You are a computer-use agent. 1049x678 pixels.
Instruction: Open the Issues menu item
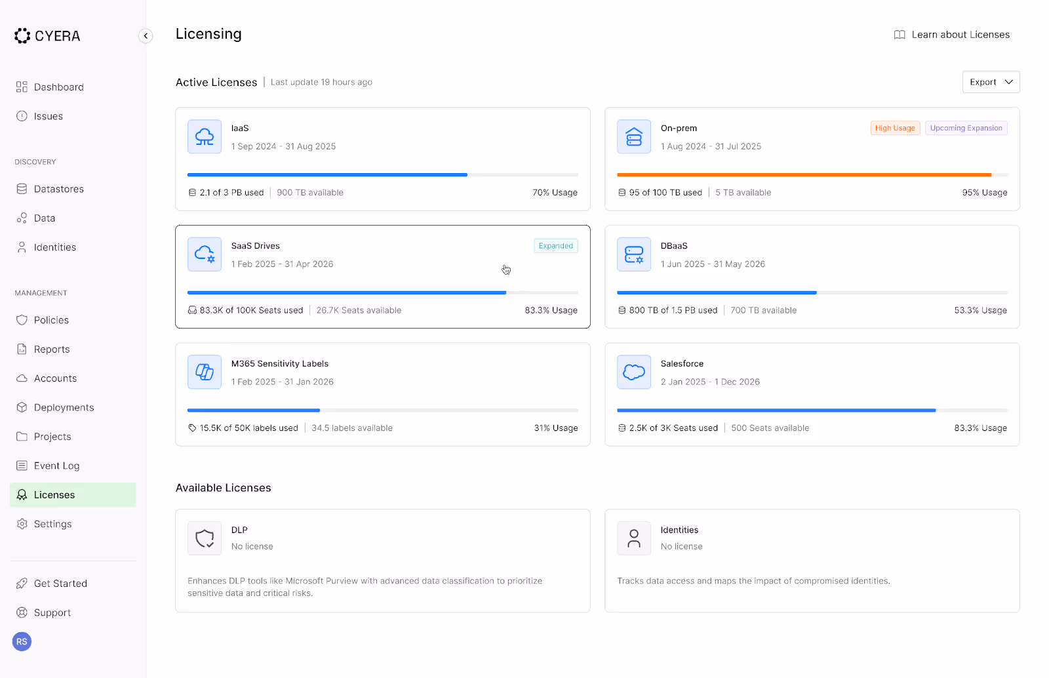pyautogui.click(x=73, y=116)
